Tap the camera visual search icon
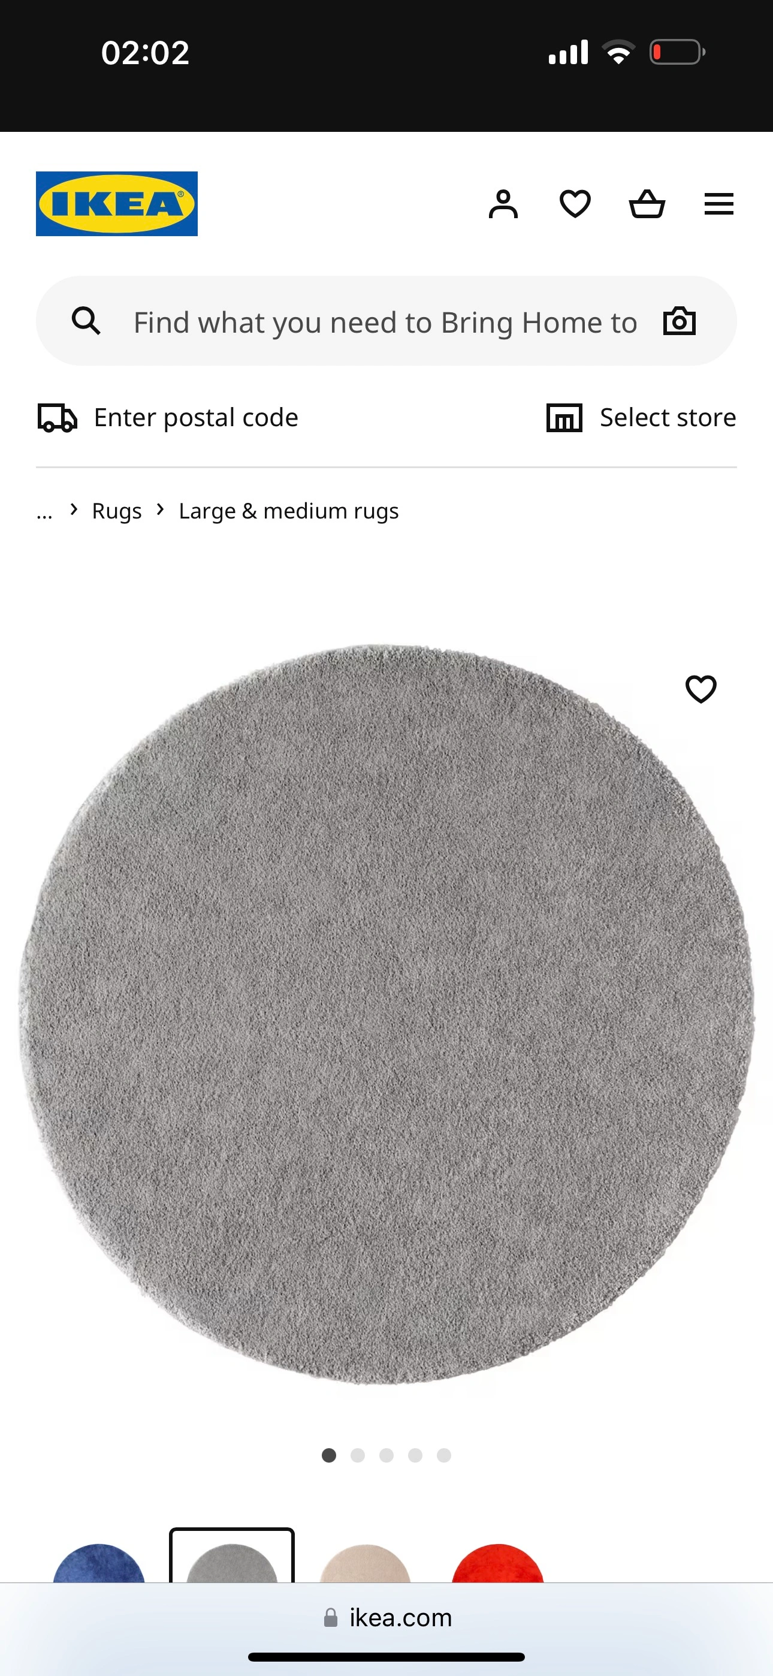Screen dimensions: 773x1676 pyautogui.click(x=680, y=321)
